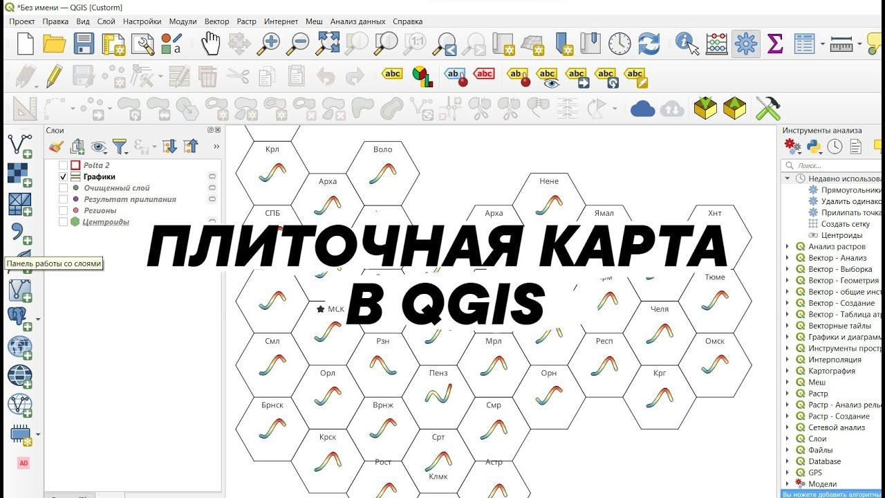Image resolution: width=885 pixels, height=498 pixels.
Task: Expand Картография toolbox group
Action: tap(787, 371)
